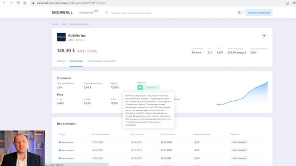Select the EPS value 6,971

click(x=220, y=53)
